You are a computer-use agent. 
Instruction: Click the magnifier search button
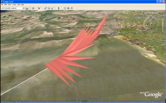[x=27, y=8]
